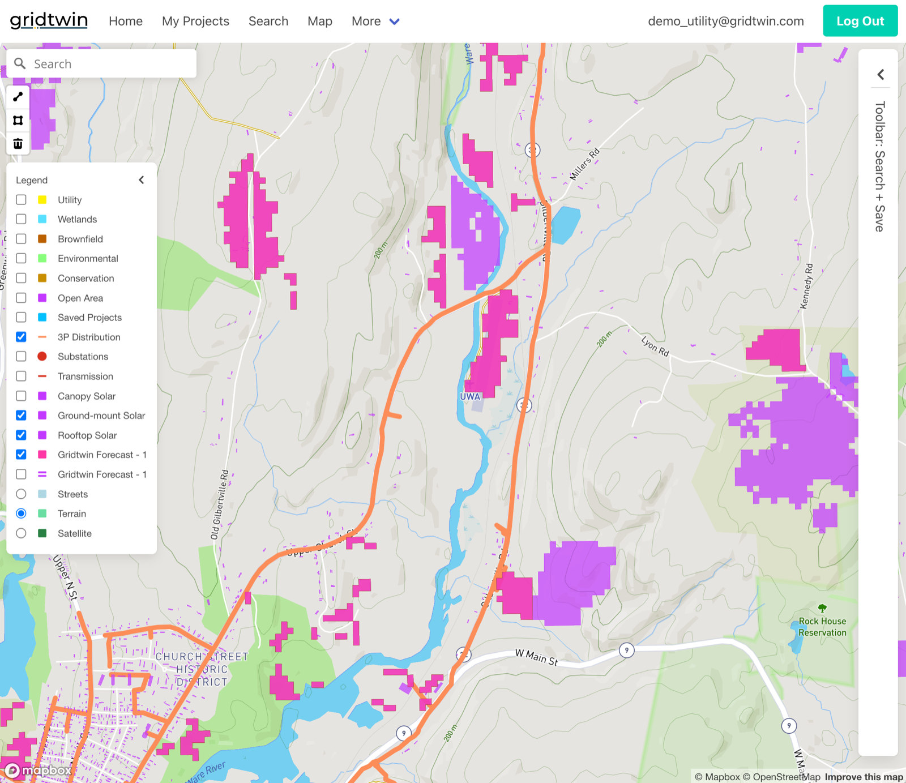Open the Mapbox attribution link
The height and width of the screenshot is (783, 906).
[717, 777]
